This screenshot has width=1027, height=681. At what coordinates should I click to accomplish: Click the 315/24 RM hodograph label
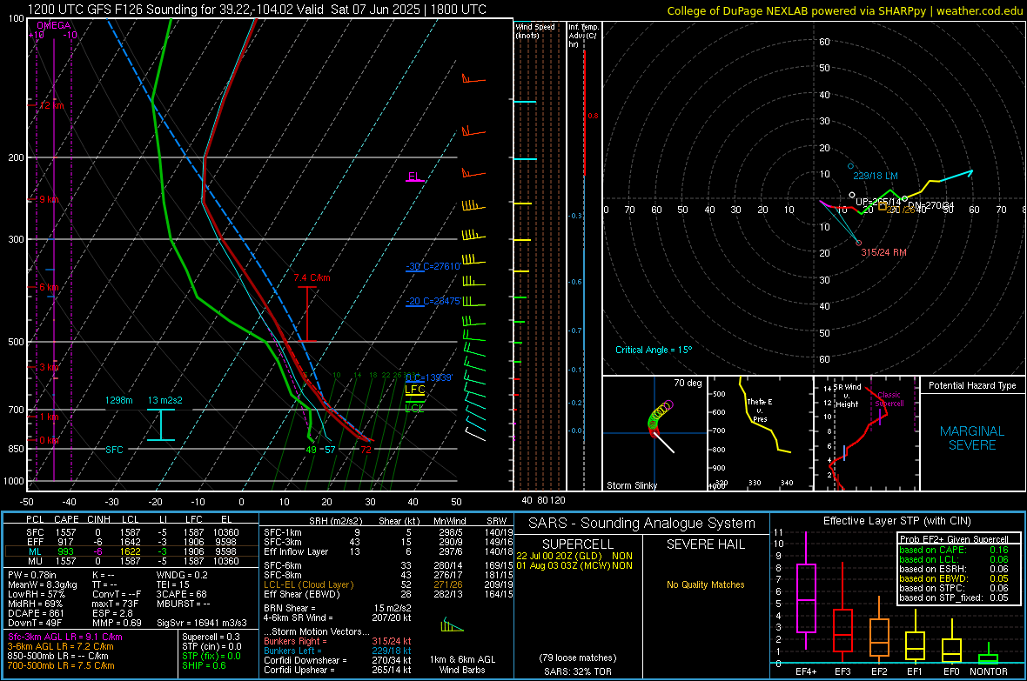coord(883,252)
